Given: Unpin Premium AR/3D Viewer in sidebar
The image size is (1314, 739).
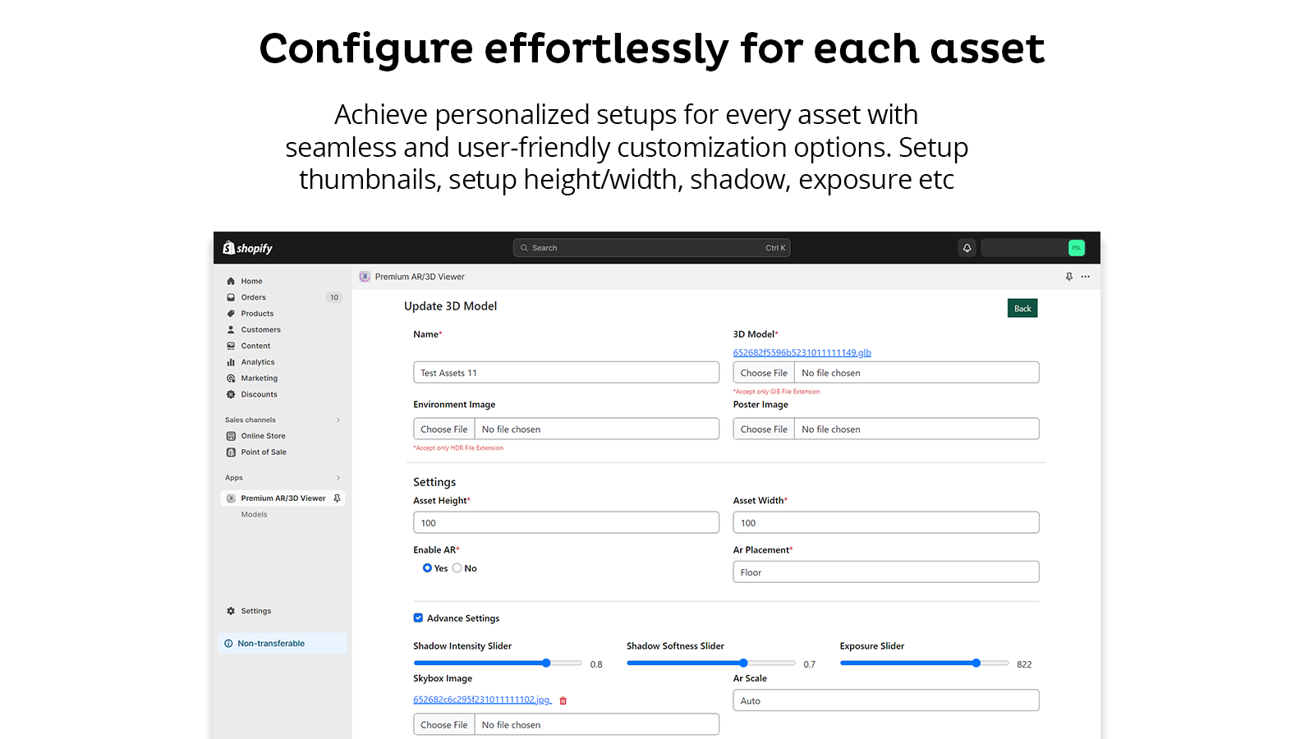Looking at the screenshot, I should click(x=337, y=498).
